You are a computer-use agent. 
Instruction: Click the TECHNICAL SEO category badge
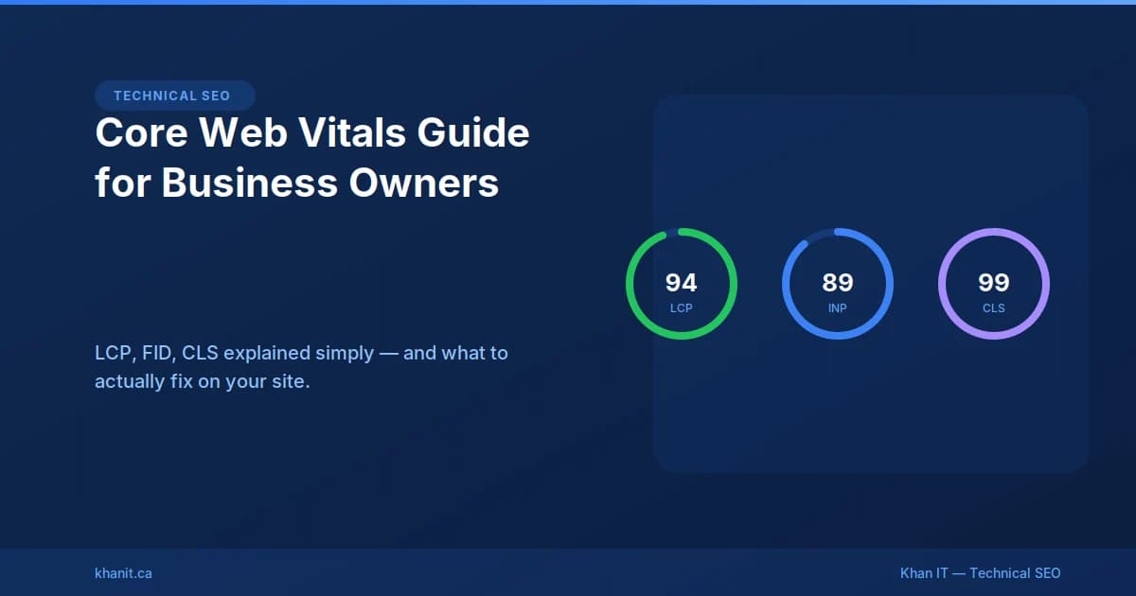pyautogui.click(x=175, y=96)
